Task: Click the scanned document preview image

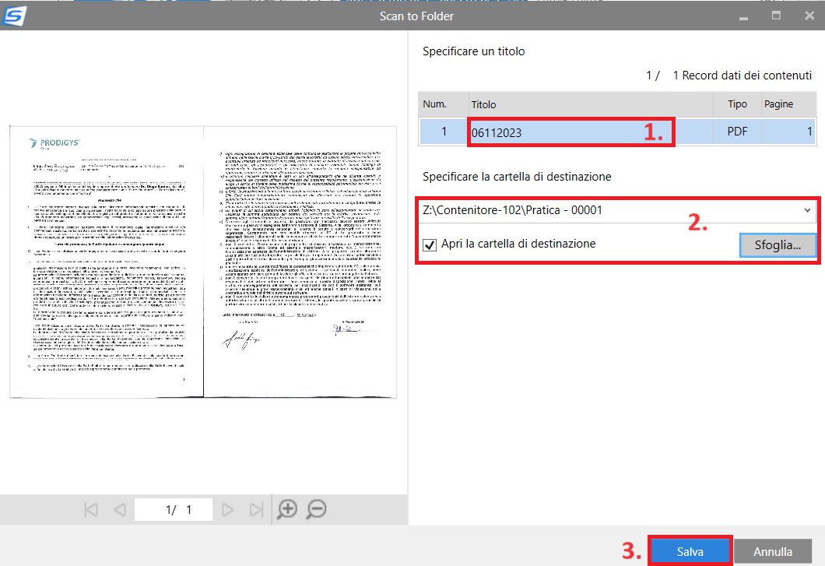Action: tap(202, 262)
